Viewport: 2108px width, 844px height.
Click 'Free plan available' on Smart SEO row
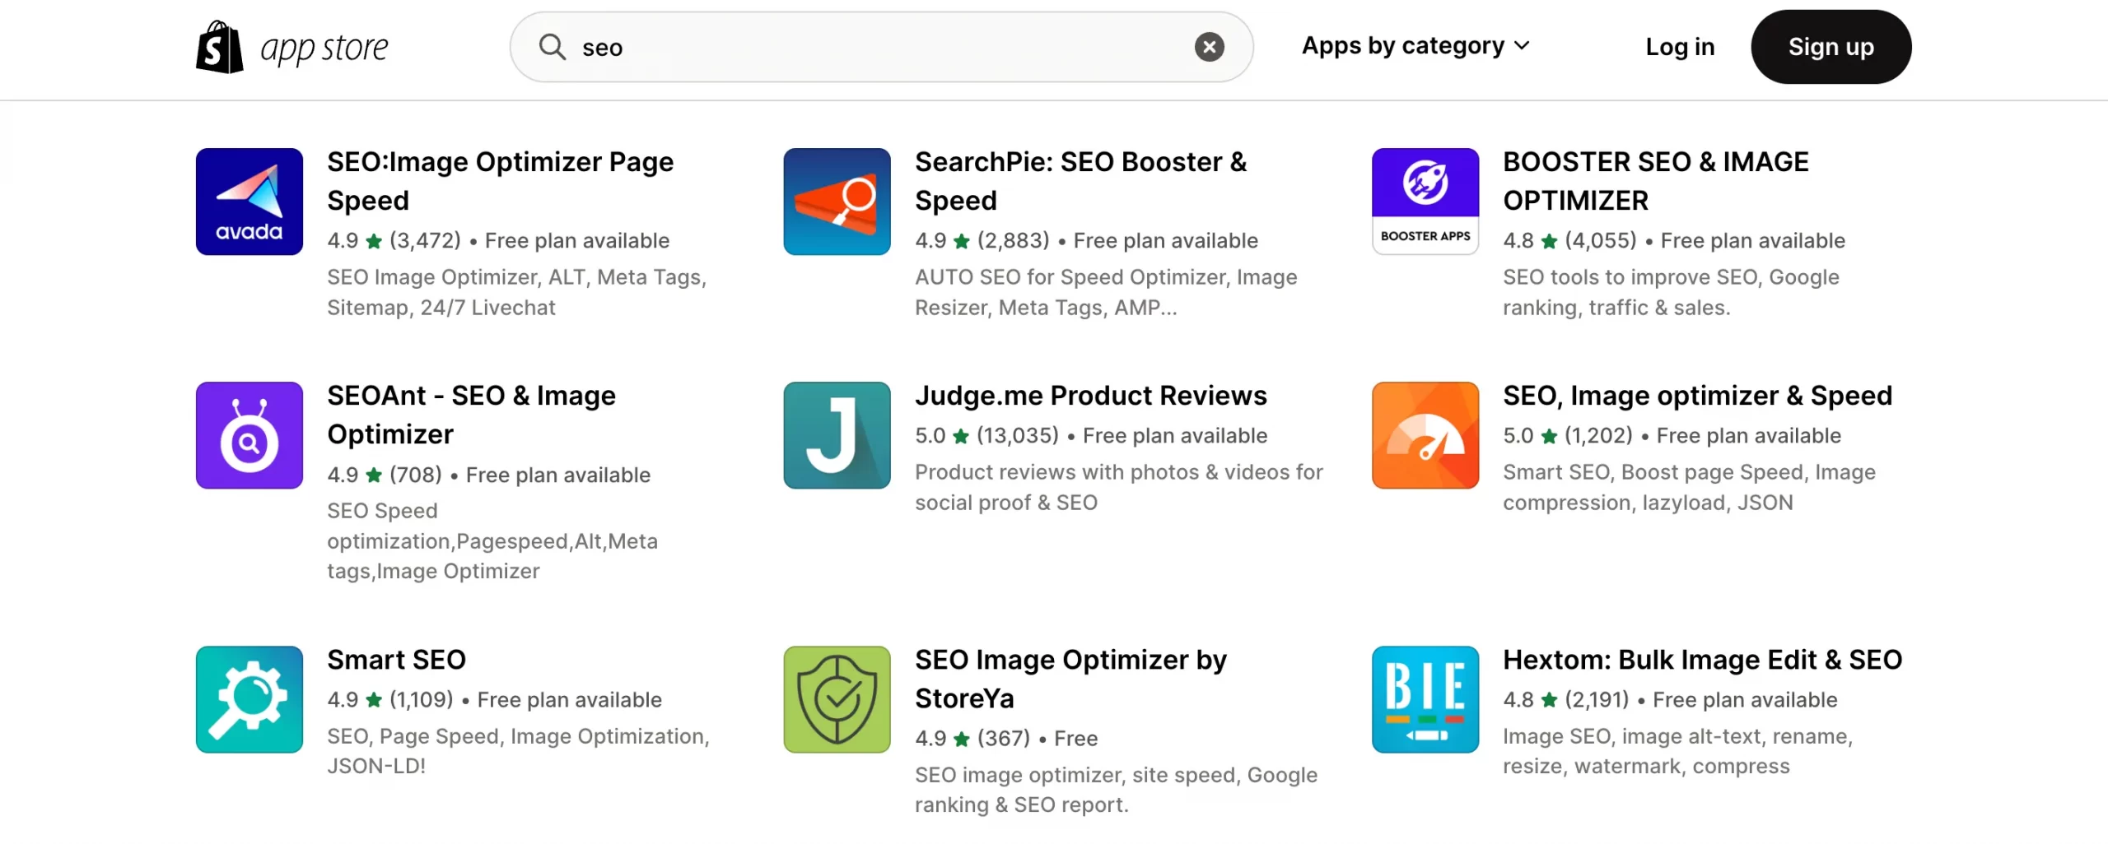pos(569,700)
